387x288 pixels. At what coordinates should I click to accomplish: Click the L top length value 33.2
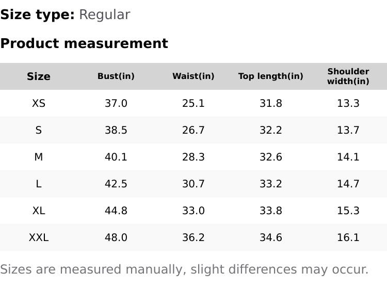point(271,184)
